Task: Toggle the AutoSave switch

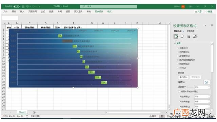Action: pyautogui.click(x=17, y=6)
